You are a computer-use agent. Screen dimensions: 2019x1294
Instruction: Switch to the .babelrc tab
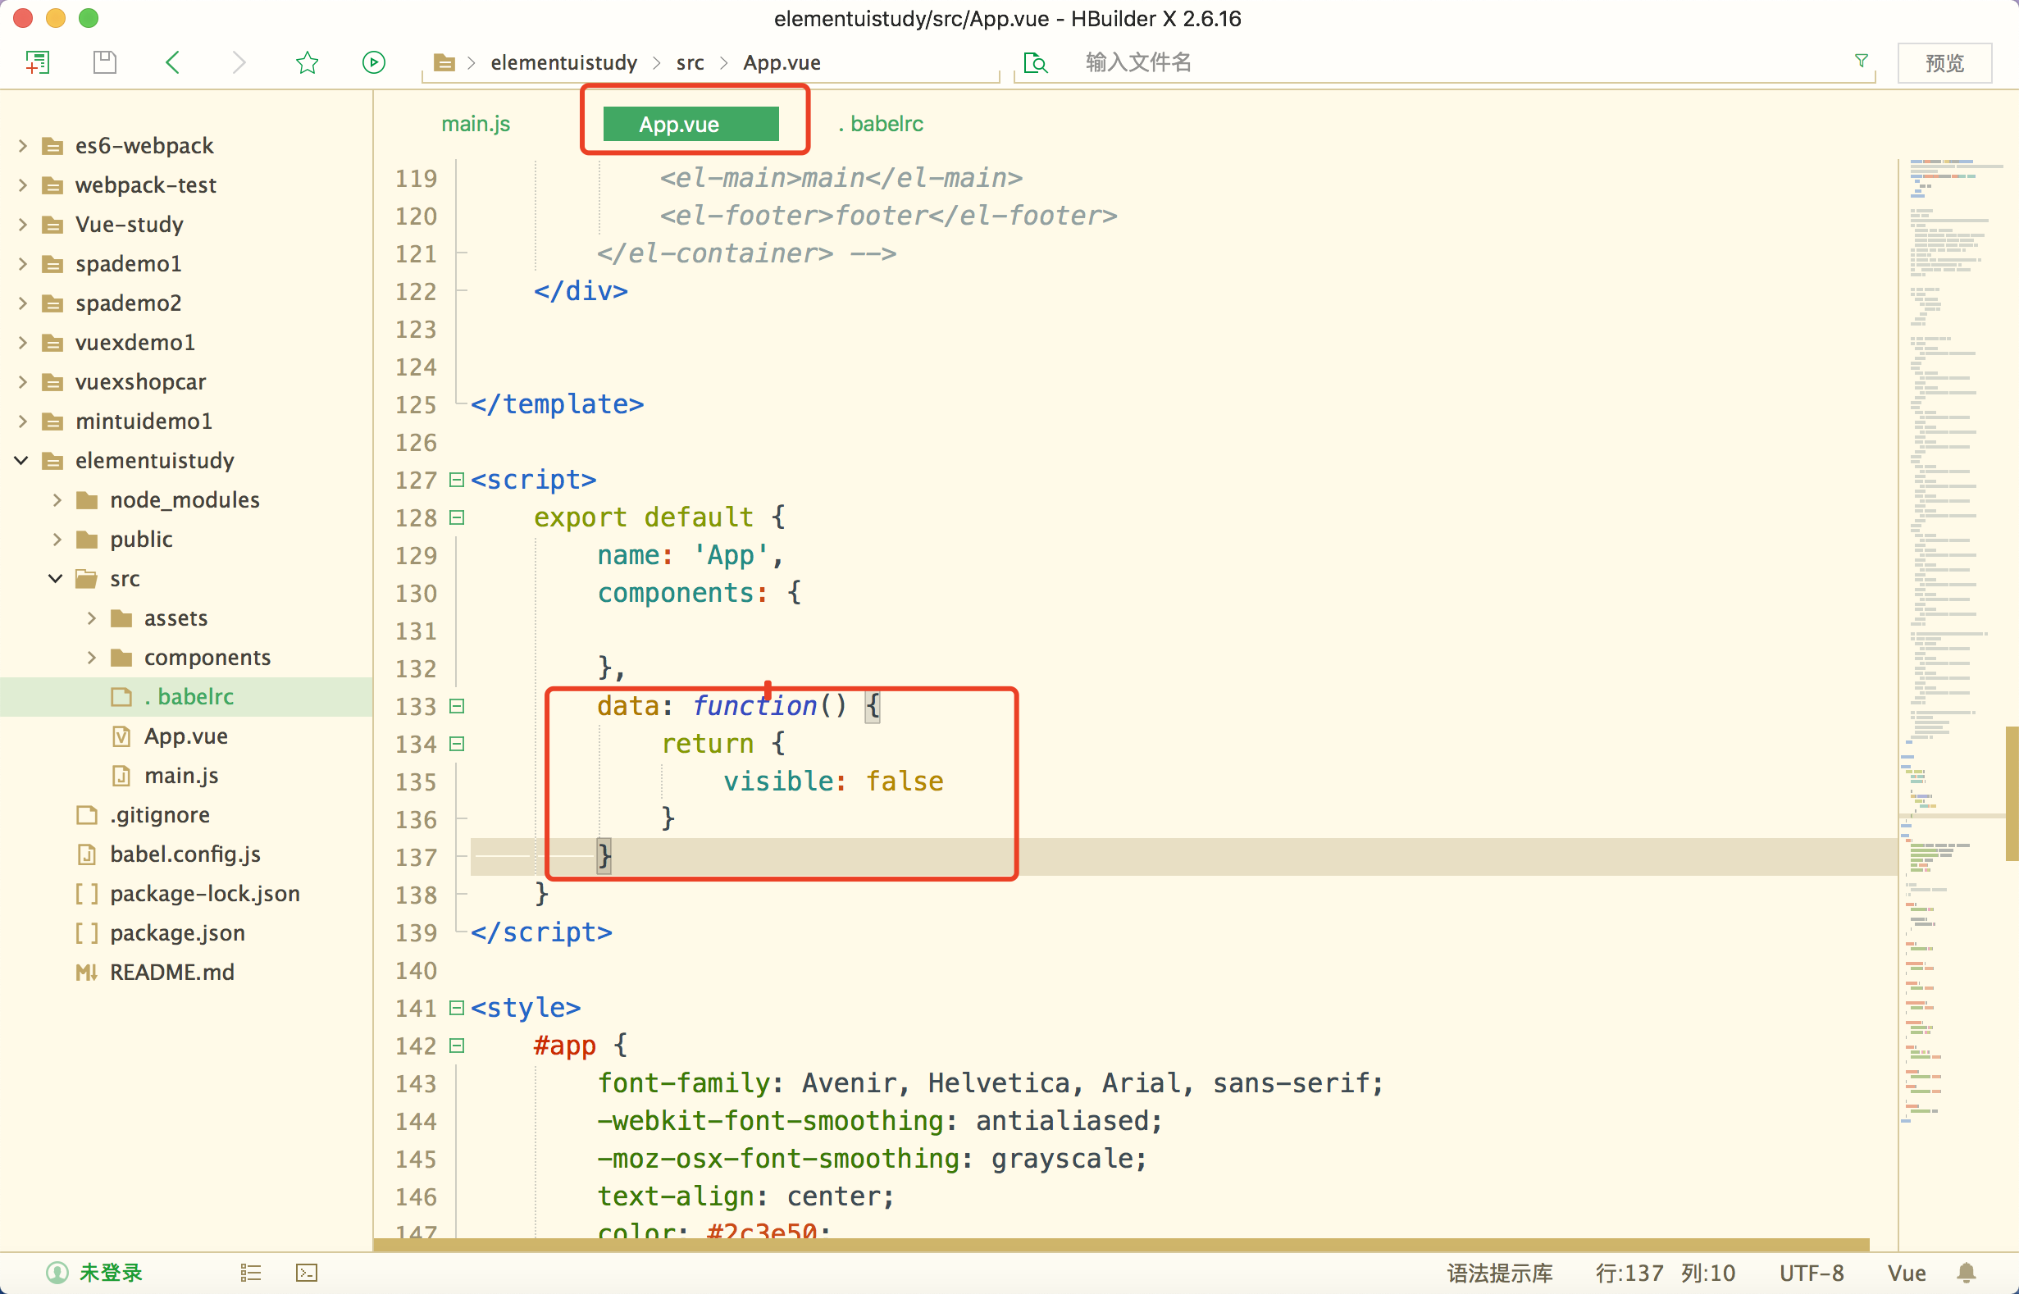coord(881,124)
